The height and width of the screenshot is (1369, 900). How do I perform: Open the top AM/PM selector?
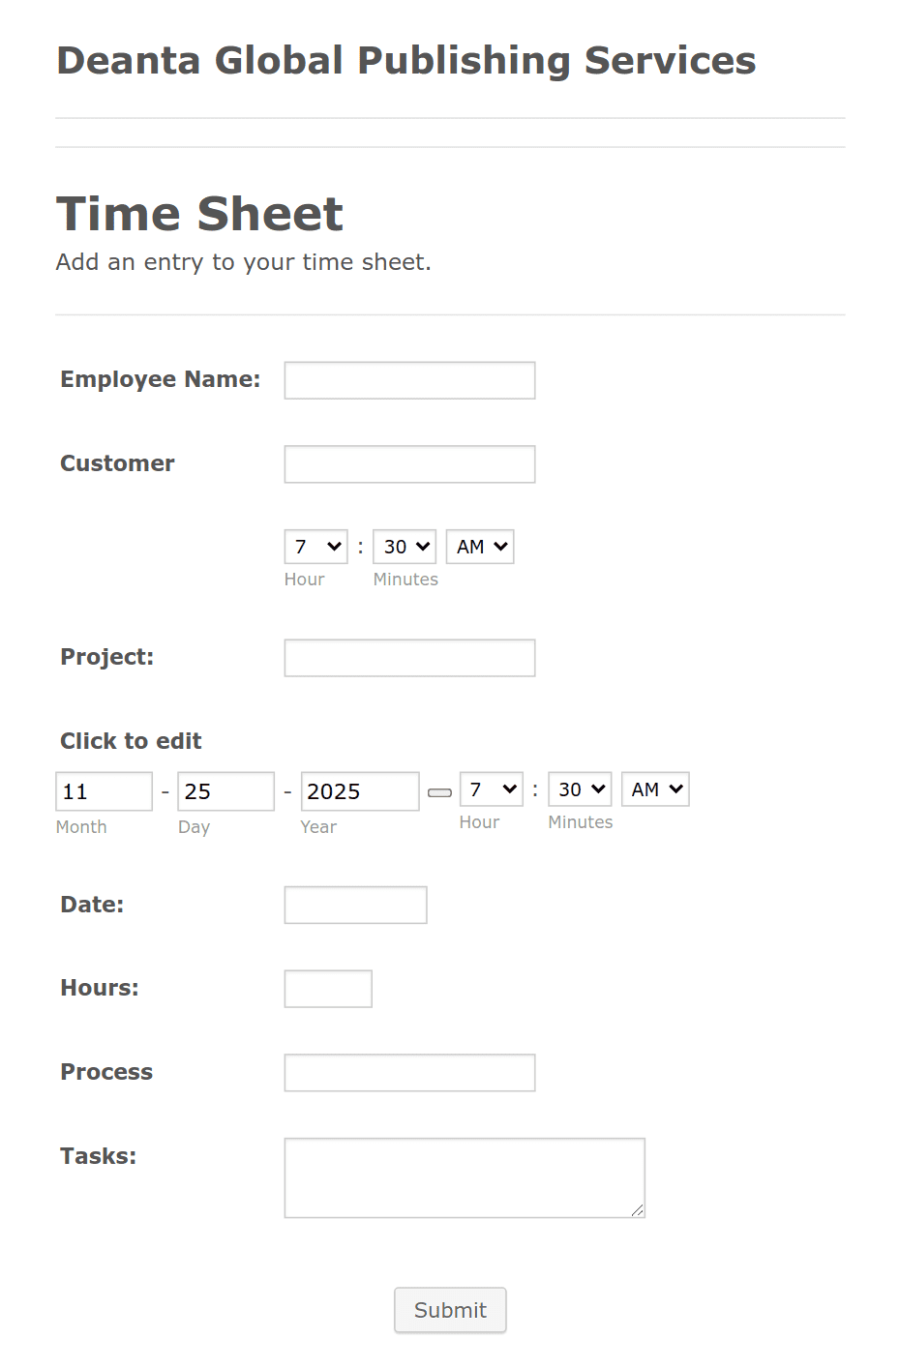(x=479, y=546)
